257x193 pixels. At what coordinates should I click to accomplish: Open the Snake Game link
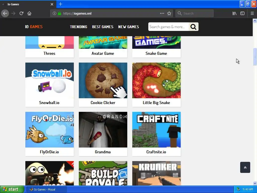[x=156, y=54]
